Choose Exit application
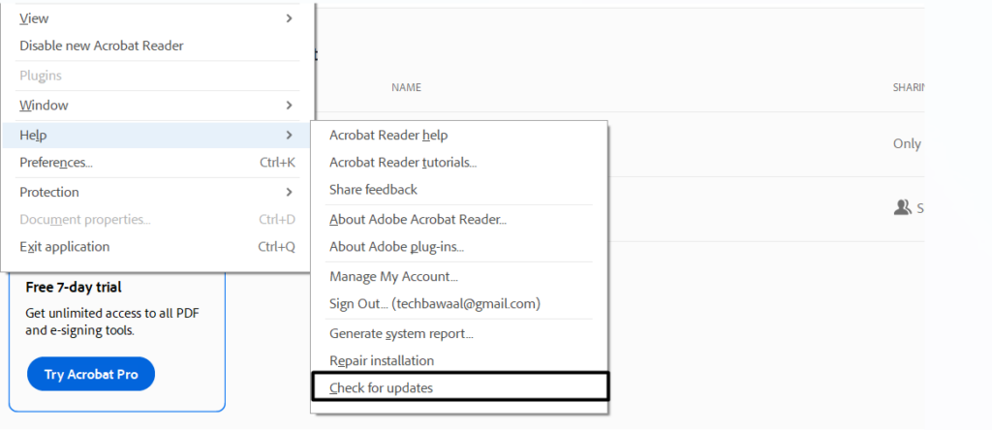 [x=65, y=247]
